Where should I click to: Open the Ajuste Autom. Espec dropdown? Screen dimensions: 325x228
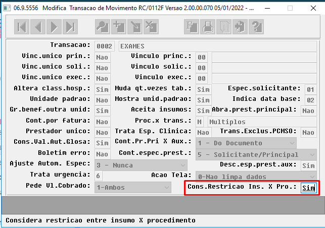coord(141,165)
